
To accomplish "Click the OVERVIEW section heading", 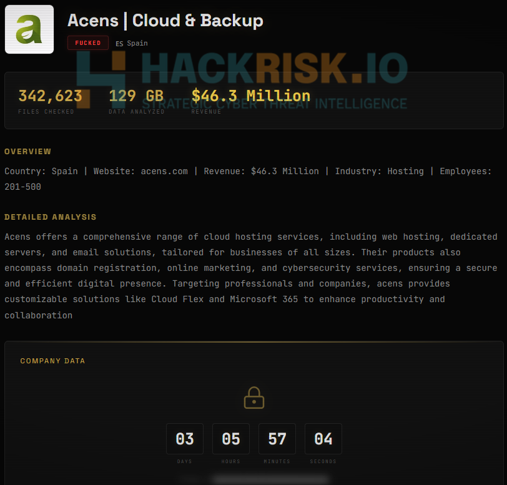I will [x=28, y=152].
